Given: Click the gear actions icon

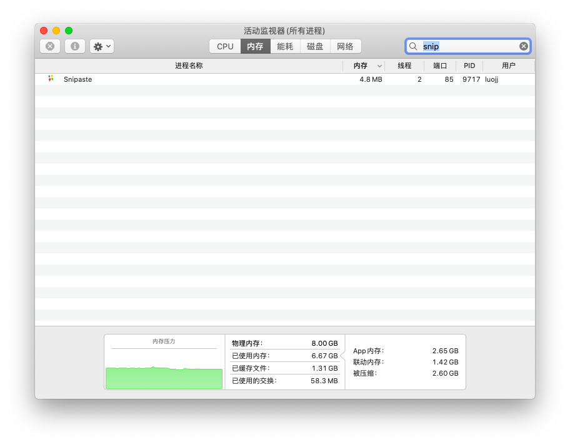Looking at the screenshot, I should (97, 46).
